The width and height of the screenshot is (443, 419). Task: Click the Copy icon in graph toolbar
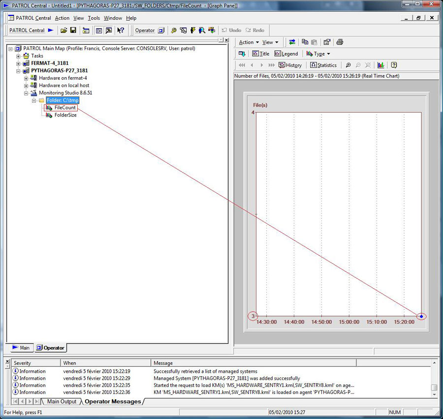305,42
